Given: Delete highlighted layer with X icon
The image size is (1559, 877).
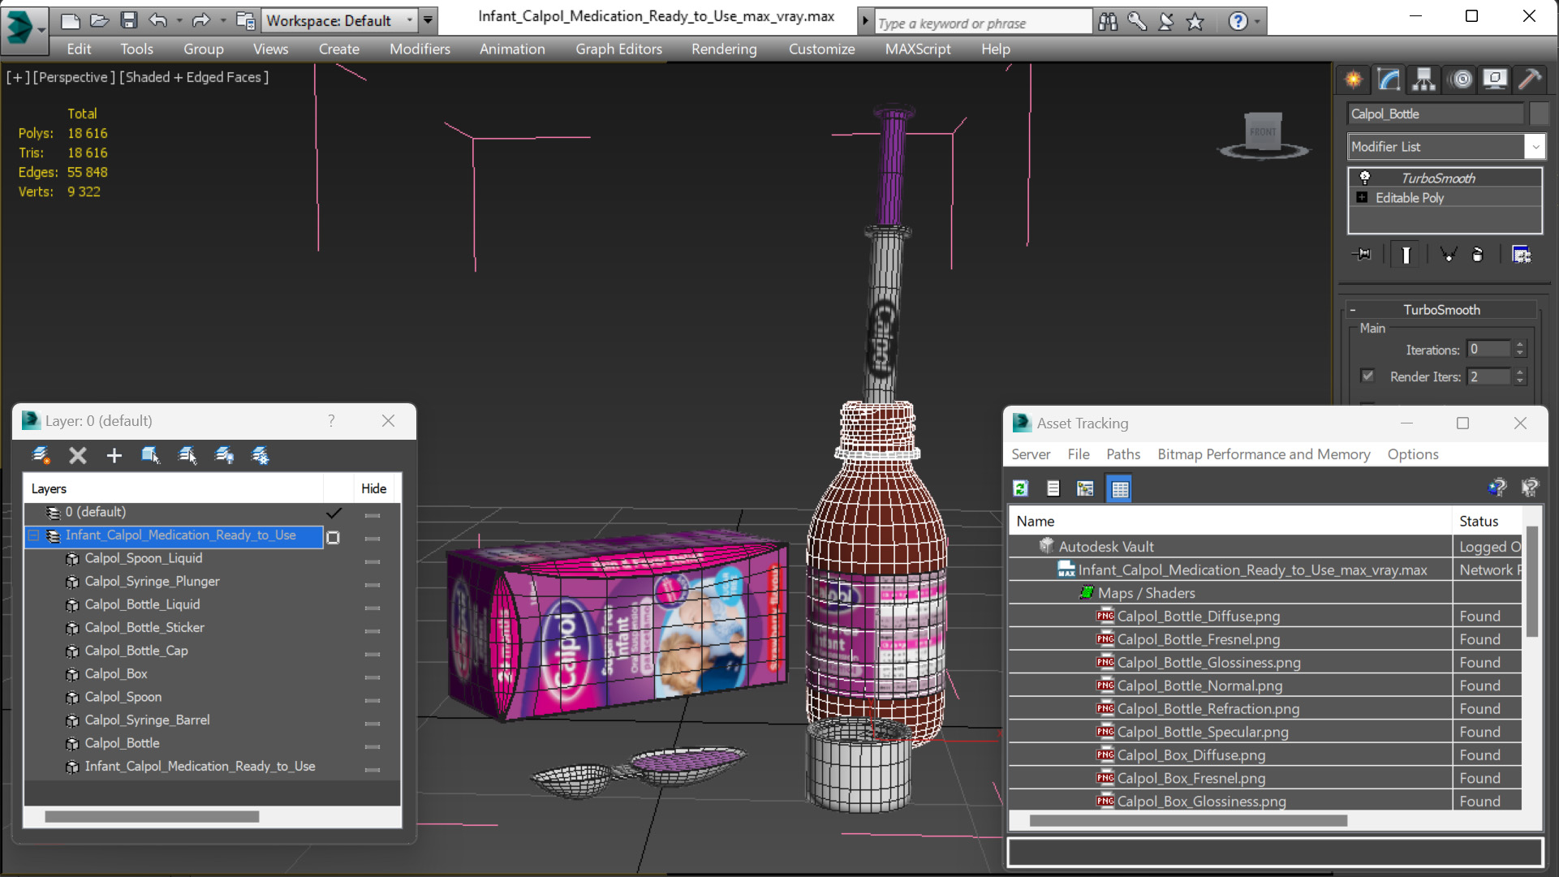Looking at the screenshot, I should tap(77, 456).
